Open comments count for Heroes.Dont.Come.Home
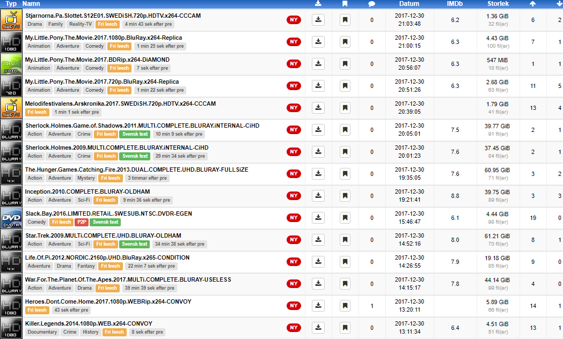Image resolution: width=563 pixels, height=339 pixels. coord(371,306)
